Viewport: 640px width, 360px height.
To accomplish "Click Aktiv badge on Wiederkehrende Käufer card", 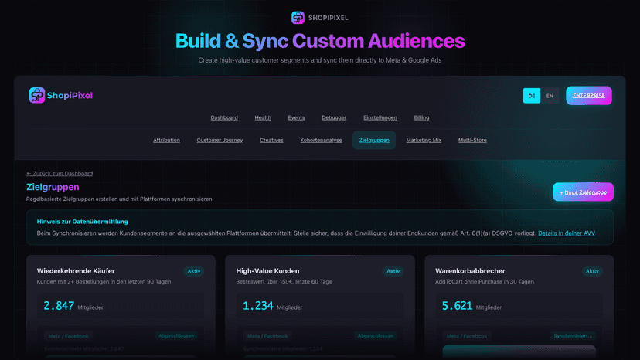I will pyautogui.click(x=194, y=271).
